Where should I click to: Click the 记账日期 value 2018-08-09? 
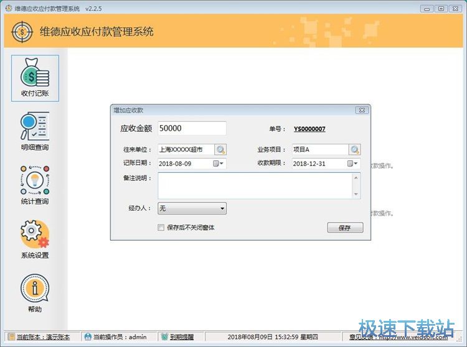tap(175, 164)
